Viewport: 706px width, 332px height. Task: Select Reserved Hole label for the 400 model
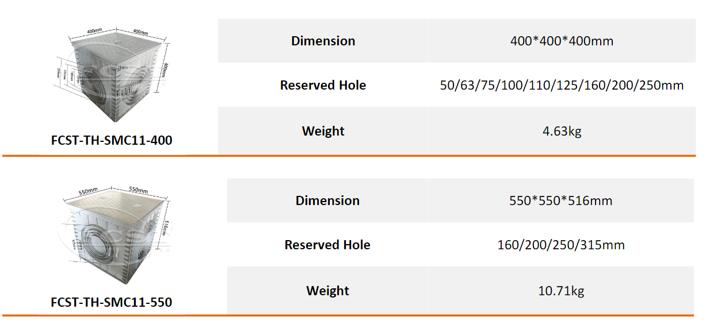(x=323, y=86)
